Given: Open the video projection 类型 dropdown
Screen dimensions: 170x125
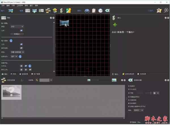Looking at the screenshot, I should (18, 52).
